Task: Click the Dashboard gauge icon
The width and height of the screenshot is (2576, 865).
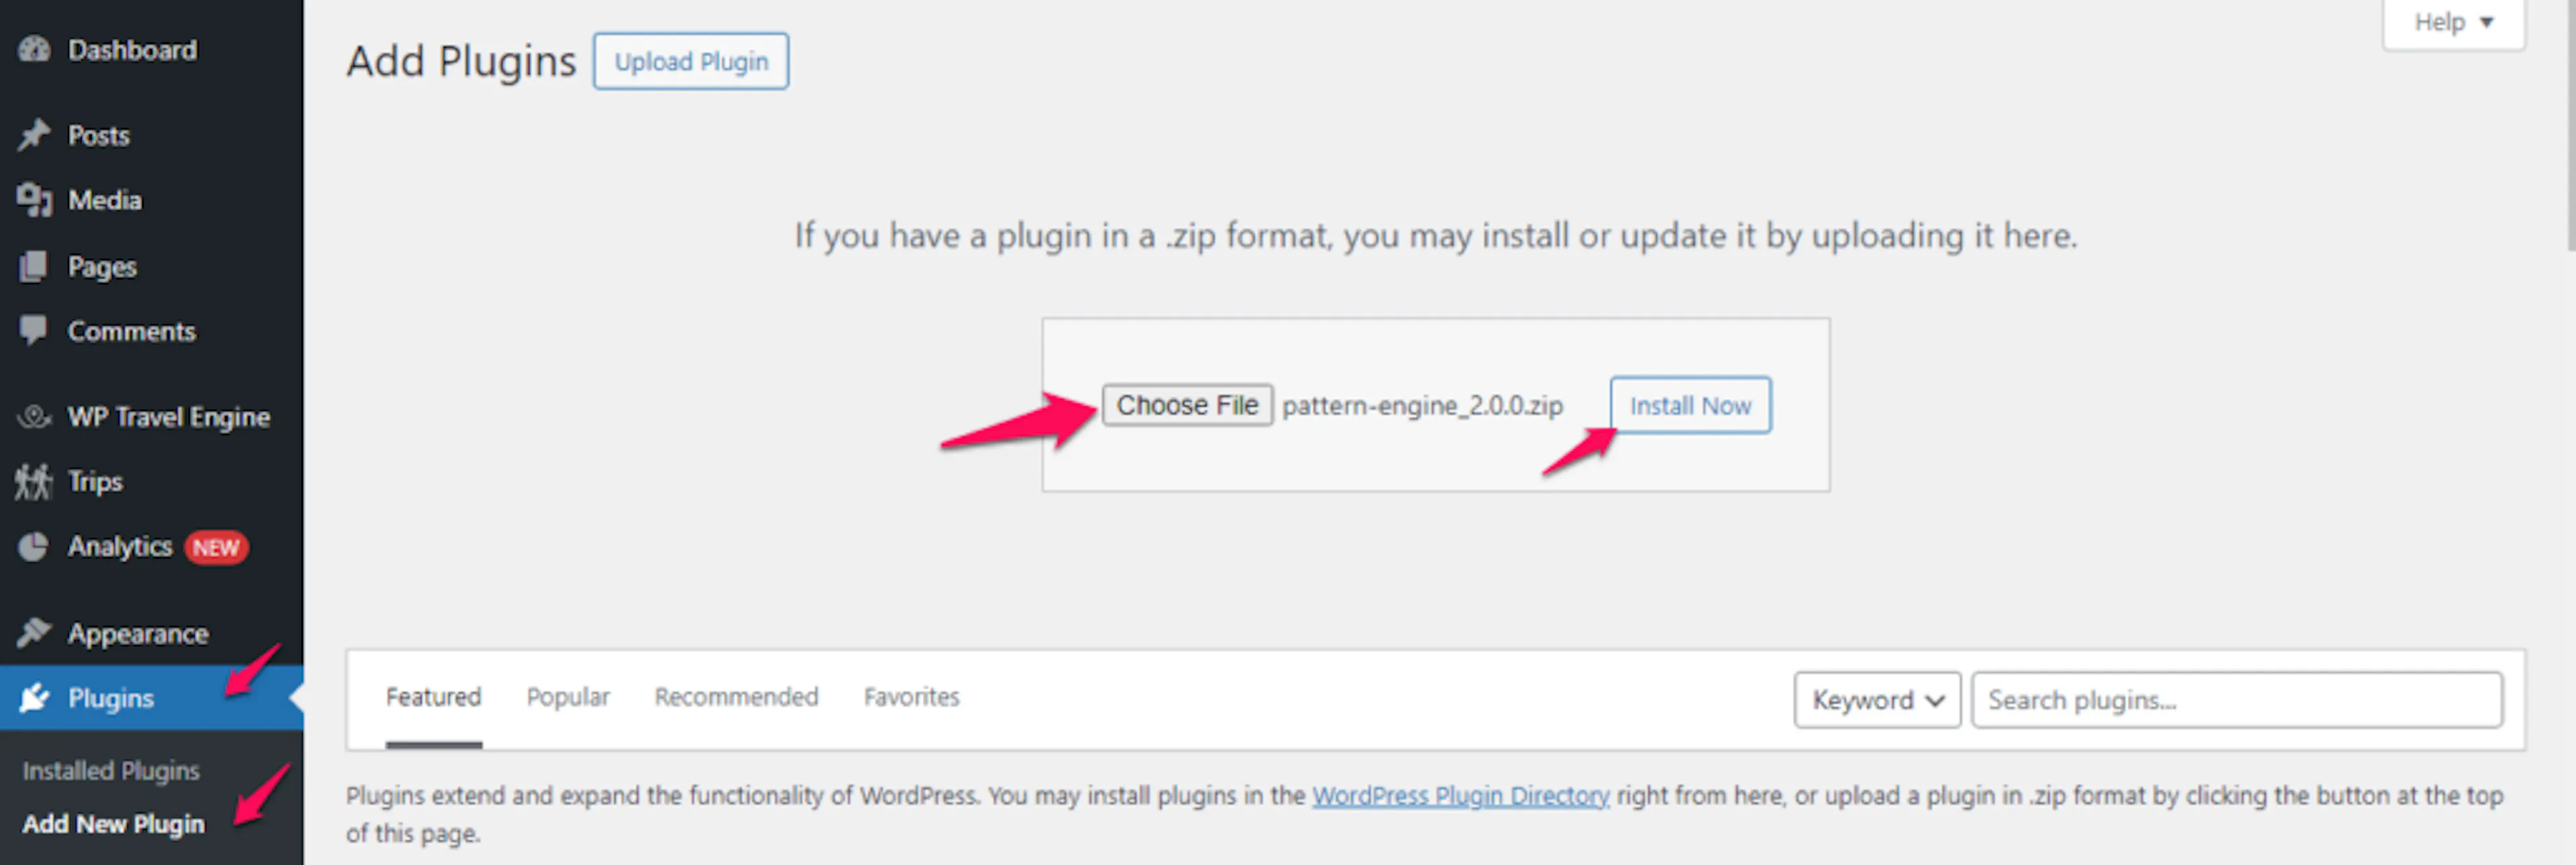Action: (x=34, y=49)
